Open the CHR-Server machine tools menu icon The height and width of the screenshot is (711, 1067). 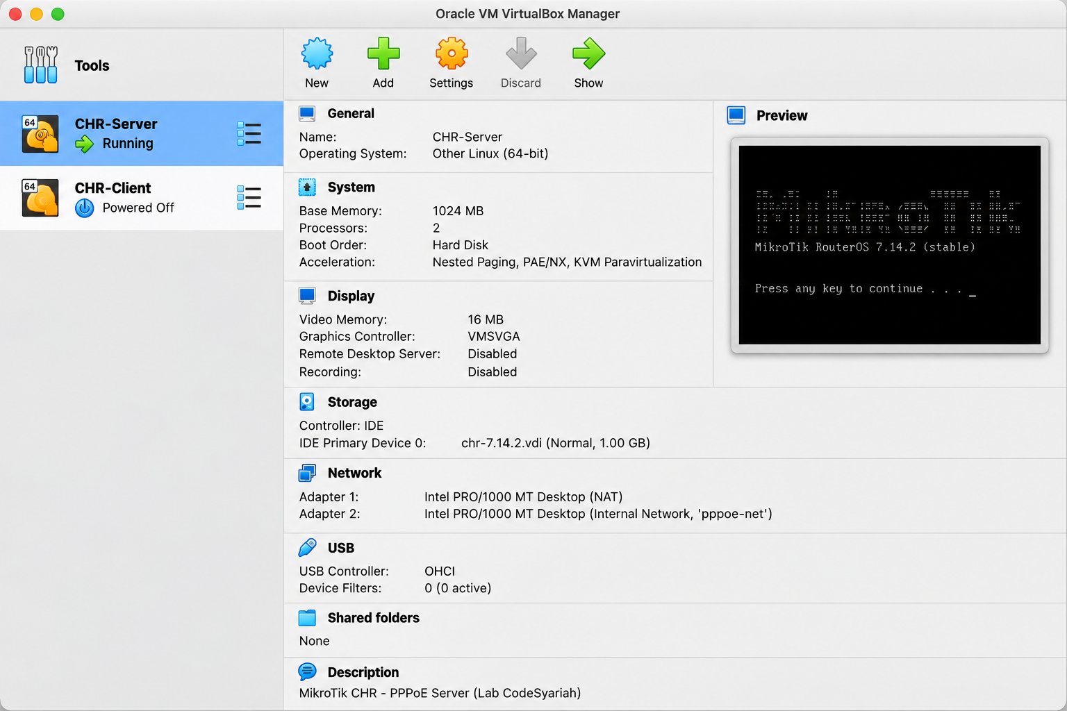249,133
